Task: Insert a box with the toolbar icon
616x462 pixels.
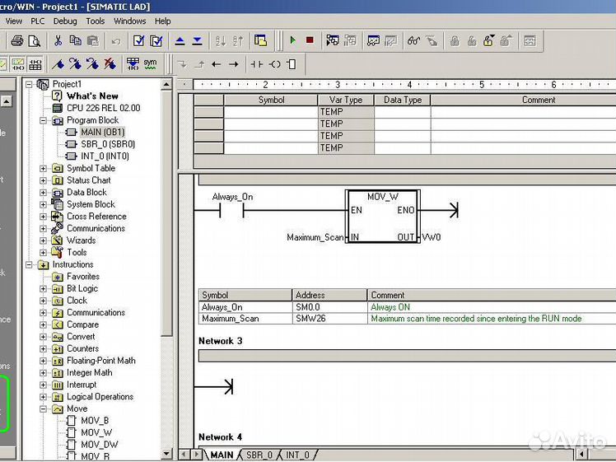Action: [x=292, y=64]
